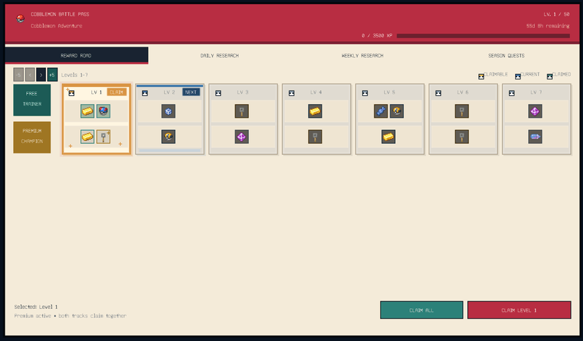Switch to the Season Quests tab

(x=506, y=55)
